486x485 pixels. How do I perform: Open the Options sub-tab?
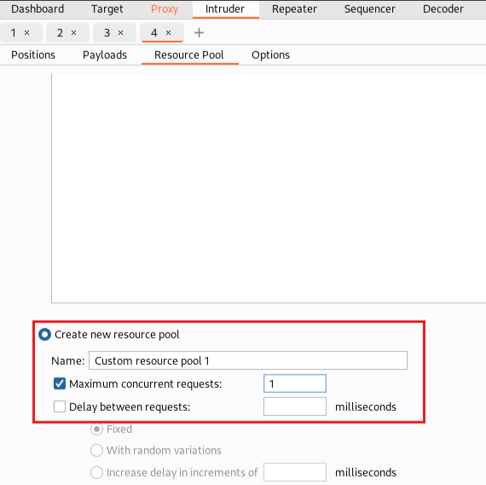[x=270, y=55]
